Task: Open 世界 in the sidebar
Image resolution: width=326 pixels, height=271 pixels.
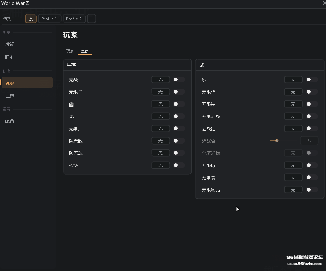Action: pyautogui.click(x=27, y=96)
